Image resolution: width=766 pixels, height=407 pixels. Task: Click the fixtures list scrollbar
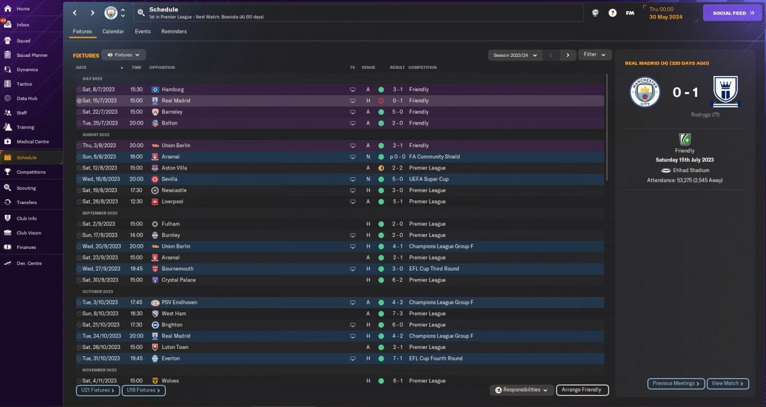pos(607,127)
